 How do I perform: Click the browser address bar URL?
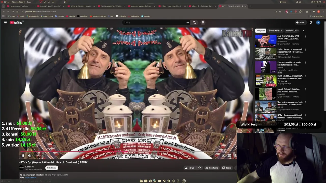point(41,11)
